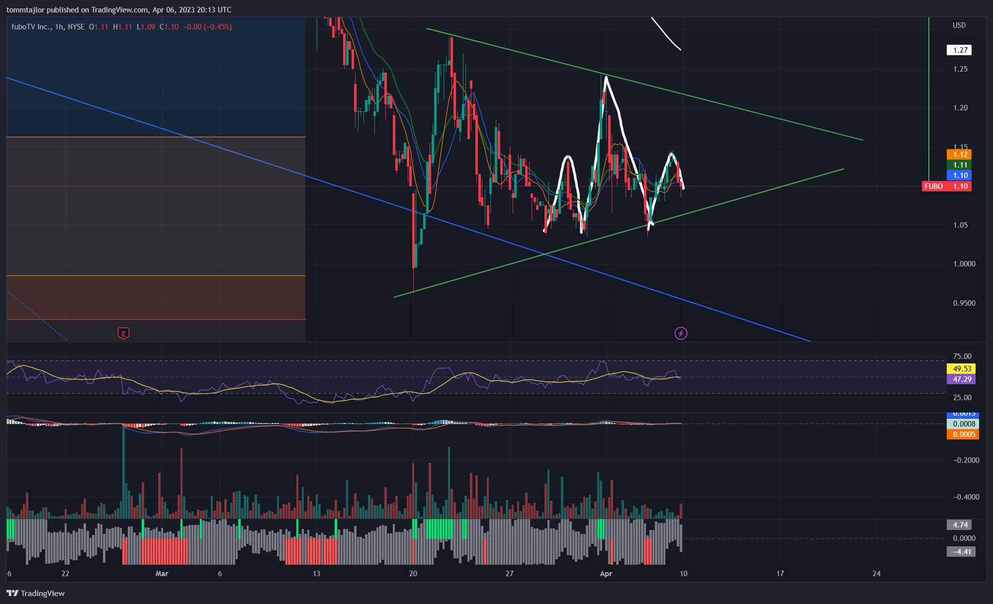993x604 pixels.
Task: Click the USD currency label
Action: 959,25
